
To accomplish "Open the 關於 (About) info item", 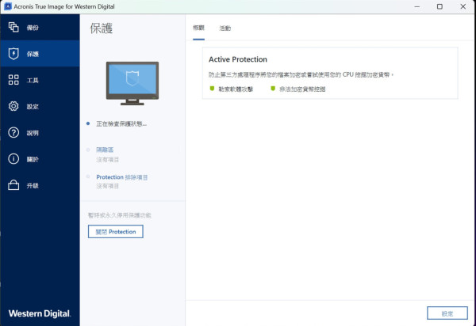I will pos(40,159).
